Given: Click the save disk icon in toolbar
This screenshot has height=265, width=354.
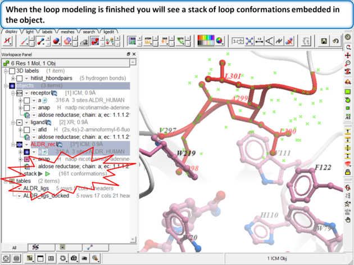Looking at the screenshot, I should pyautogui.click(x=324, y=41).
